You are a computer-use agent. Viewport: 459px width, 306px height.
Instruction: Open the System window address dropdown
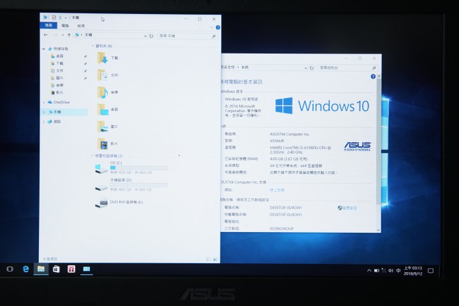(305, 68)
